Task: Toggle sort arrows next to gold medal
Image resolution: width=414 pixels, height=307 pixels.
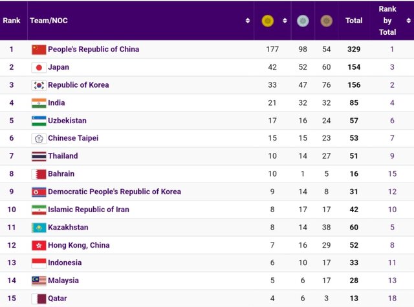Action: pyautogui.click(x=284, y=21)
